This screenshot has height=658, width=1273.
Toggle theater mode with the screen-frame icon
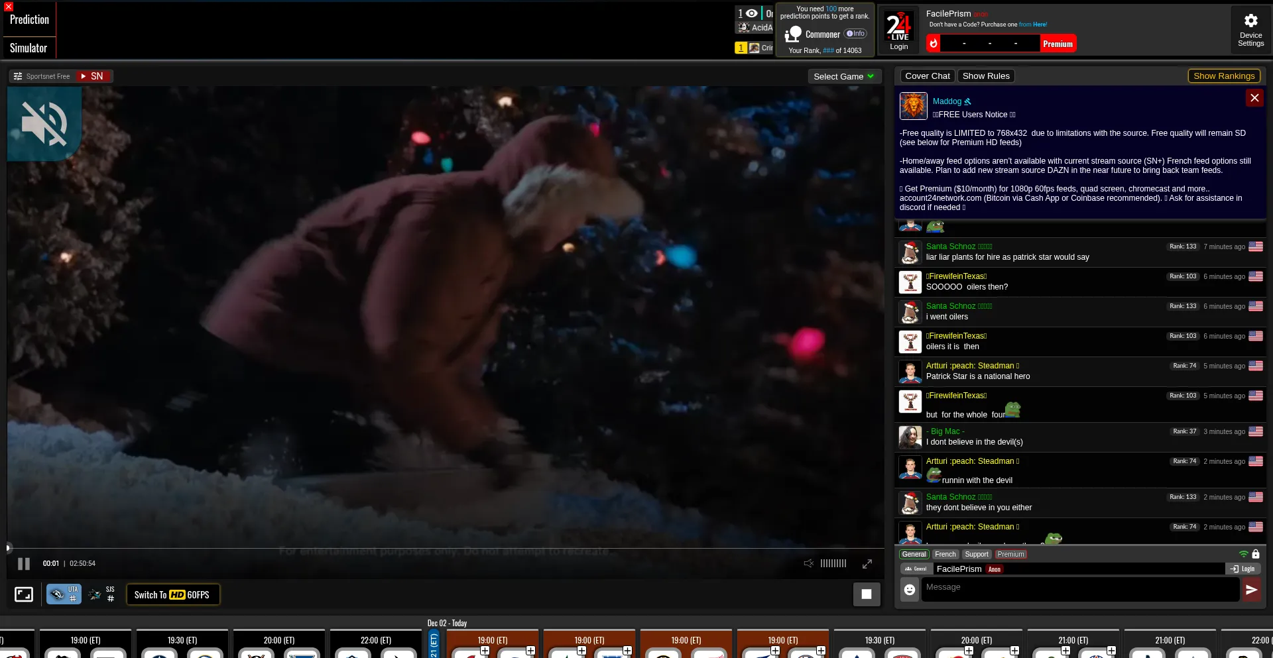coord(24,594)
